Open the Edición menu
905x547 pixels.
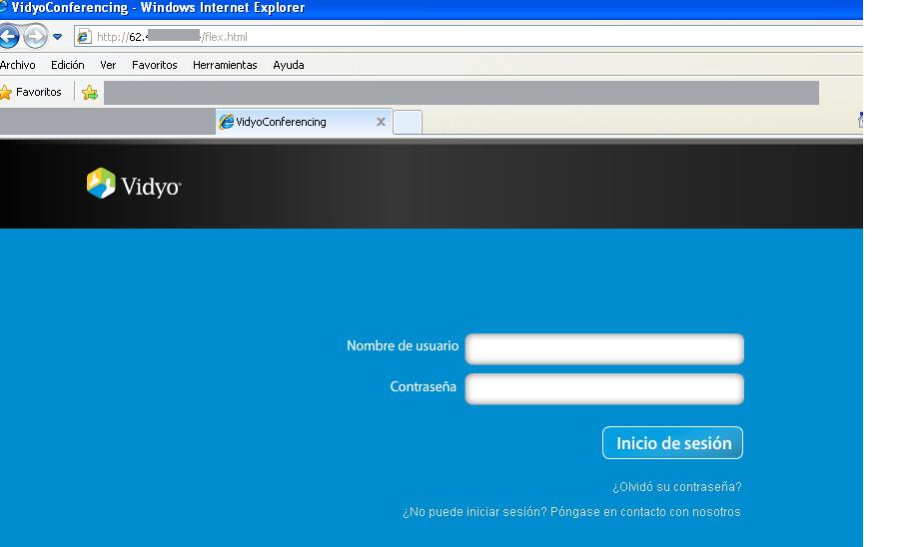tap(68, 65)
